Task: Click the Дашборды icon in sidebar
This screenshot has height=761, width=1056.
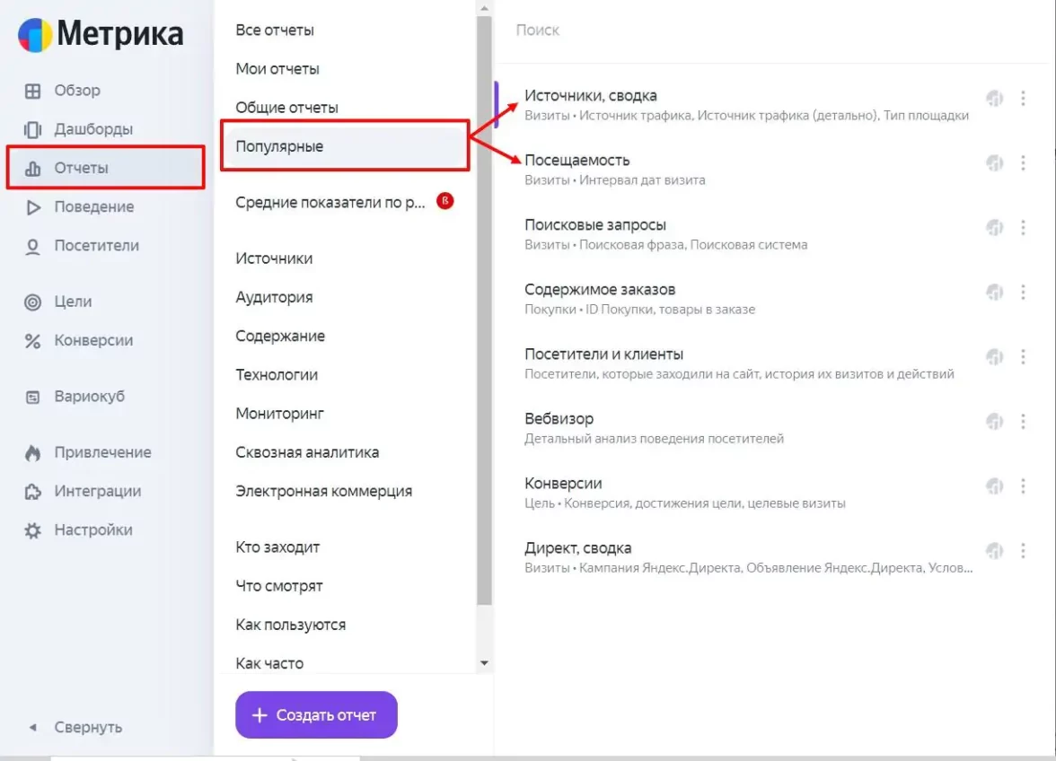Action: click(32, 129)
